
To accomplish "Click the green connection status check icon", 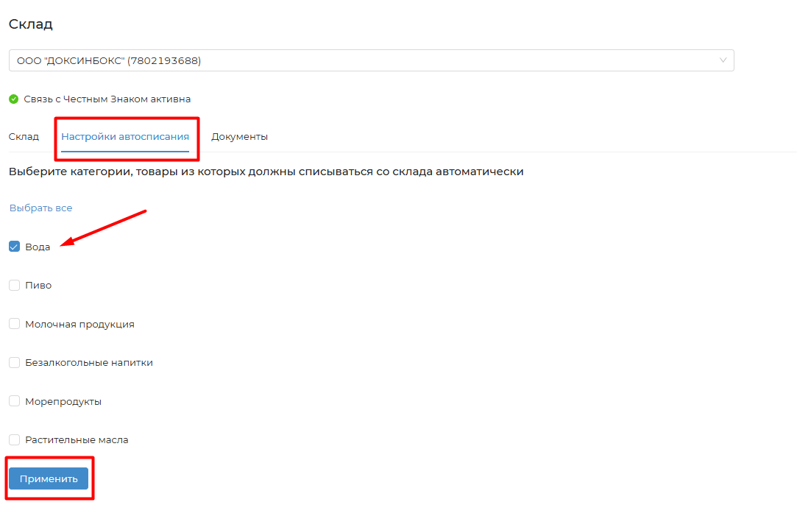I will (x=13, y=99).
